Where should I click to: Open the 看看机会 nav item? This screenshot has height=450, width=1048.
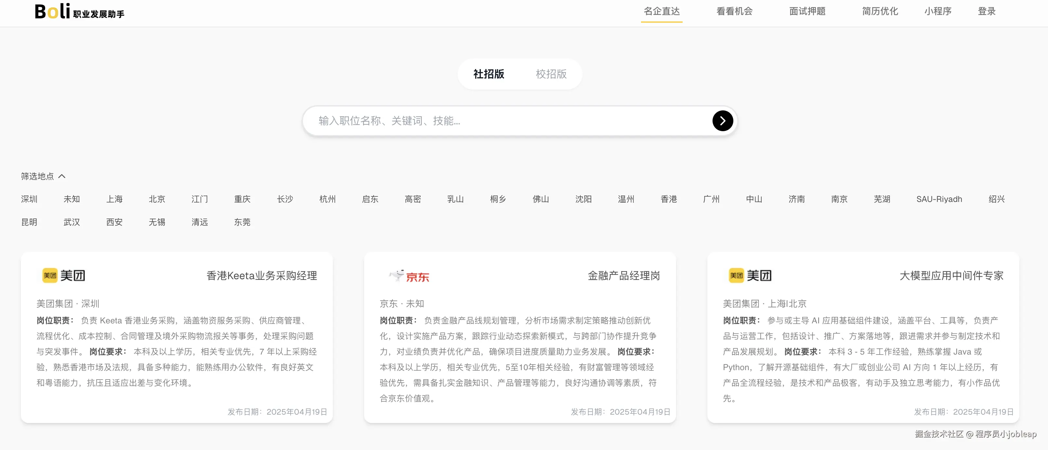coord(734,11)
